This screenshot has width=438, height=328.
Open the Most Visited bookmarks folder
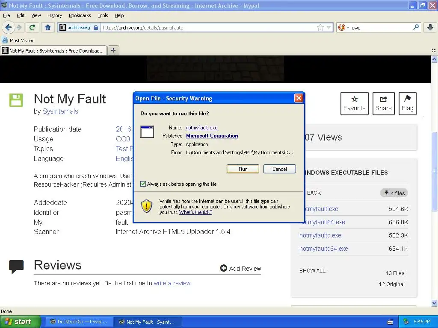[18, 41]
